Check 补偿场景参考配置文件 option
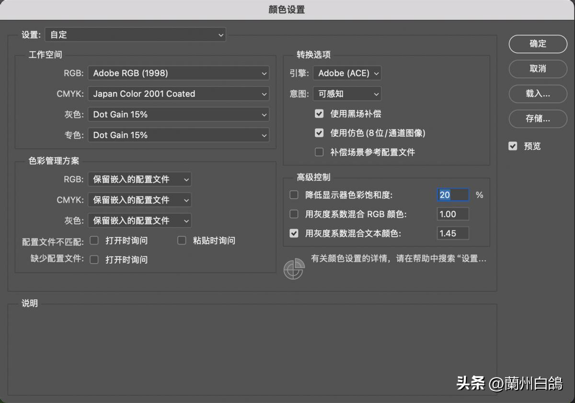 (x=319, y=152)
